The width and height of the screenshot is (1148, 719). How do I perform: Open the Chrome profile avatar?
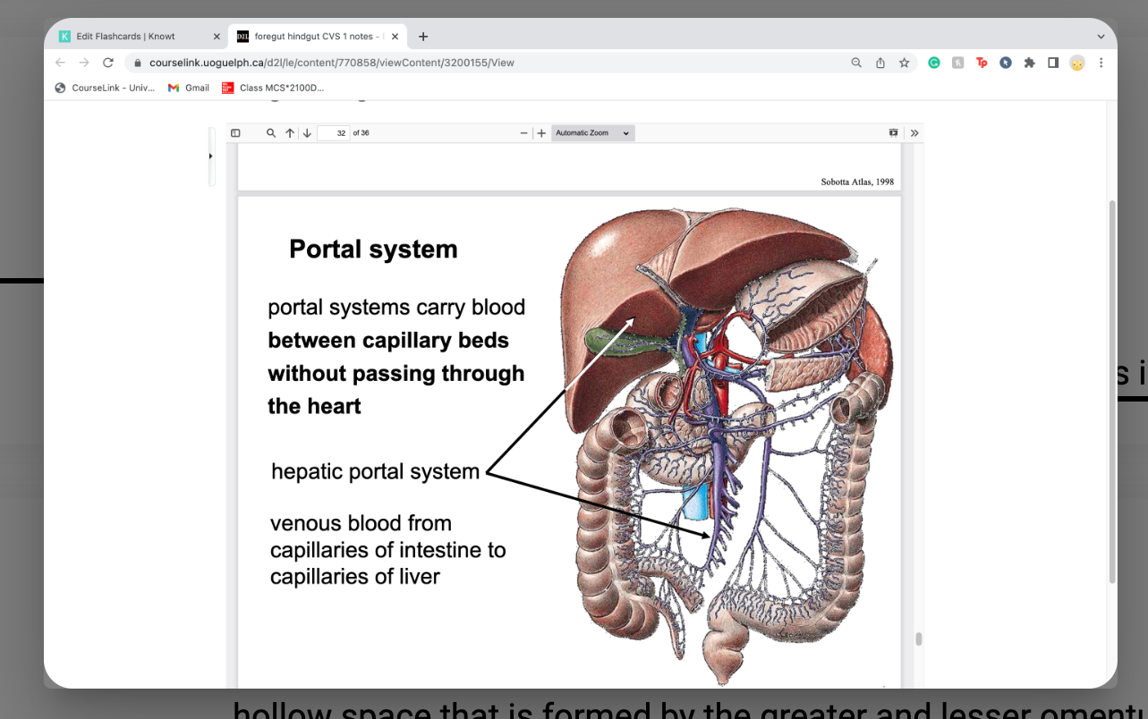(x=1077, y=63)
